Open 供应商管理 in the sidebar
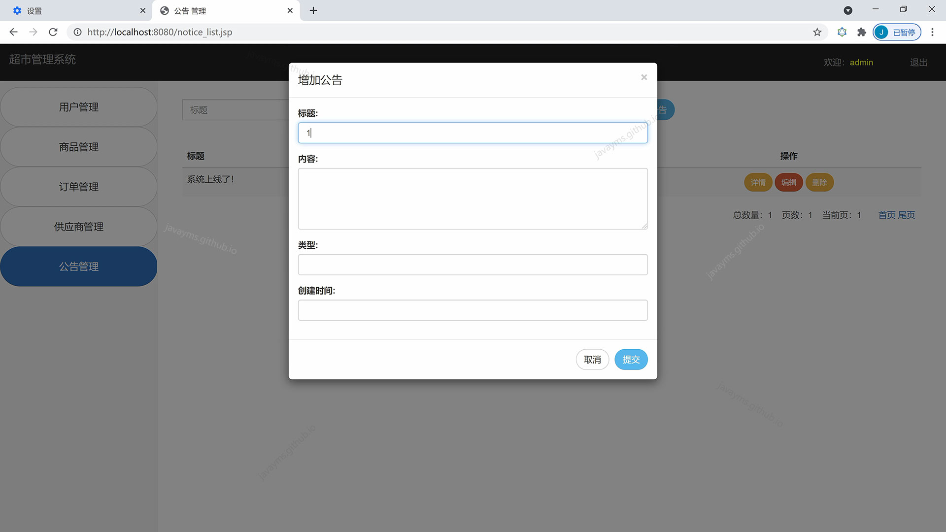 (x=79, y=227)
